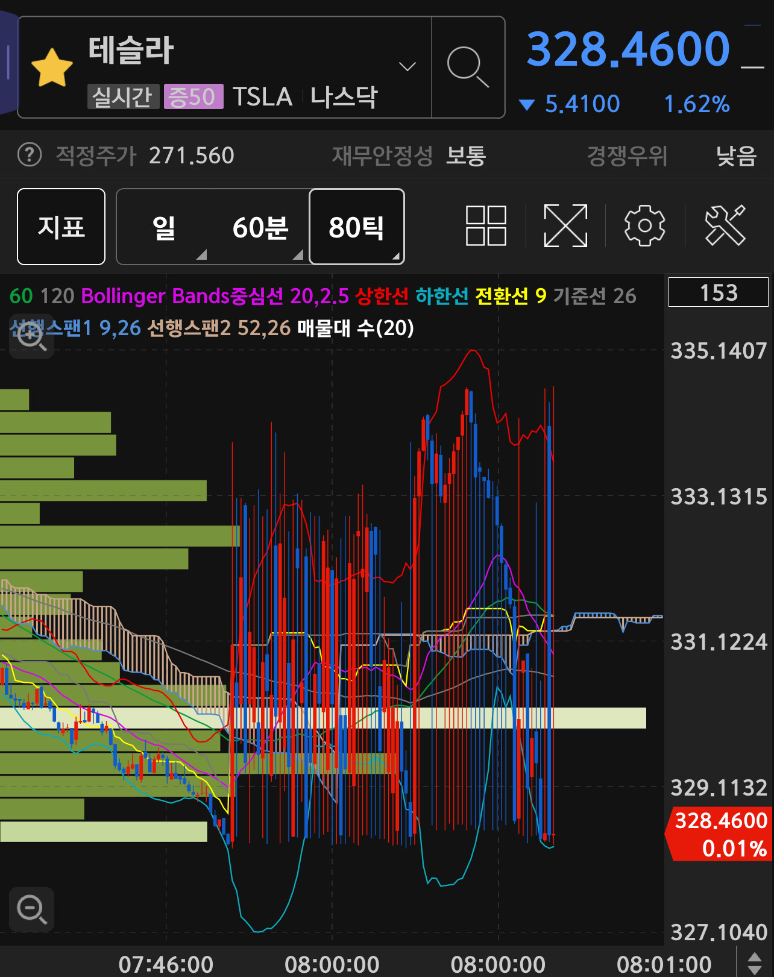
Task: Click the cyan 하한선 legend label
Action: pos(442,296)
